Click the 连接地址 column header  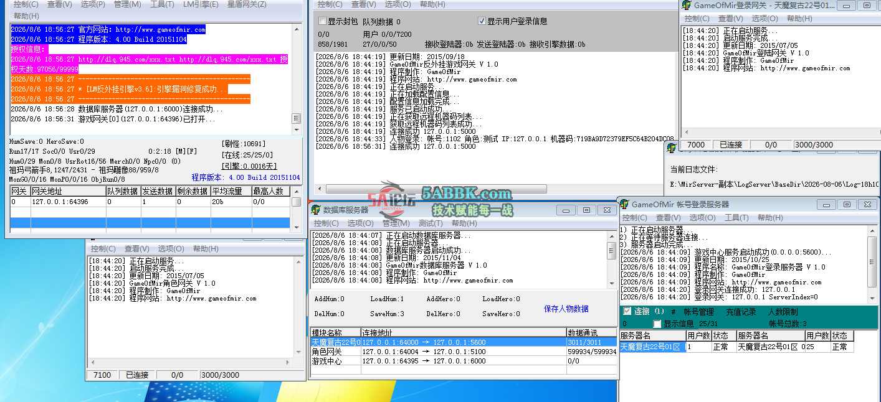464,332
